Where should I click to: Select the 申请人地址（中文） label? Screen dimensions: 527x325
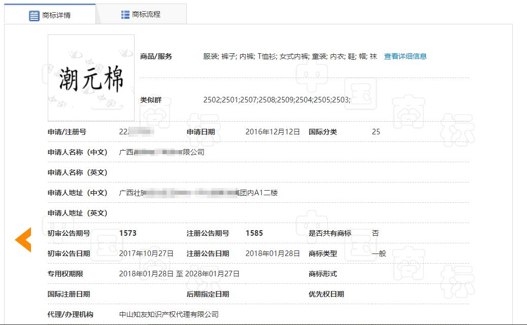click(77, 193)
